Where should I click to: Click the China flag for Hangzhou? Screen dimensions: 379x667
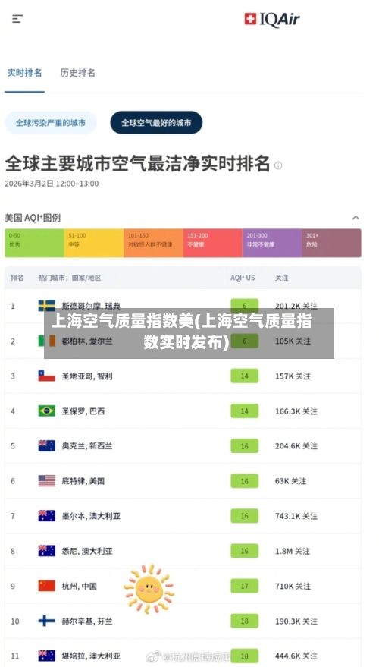47,586
